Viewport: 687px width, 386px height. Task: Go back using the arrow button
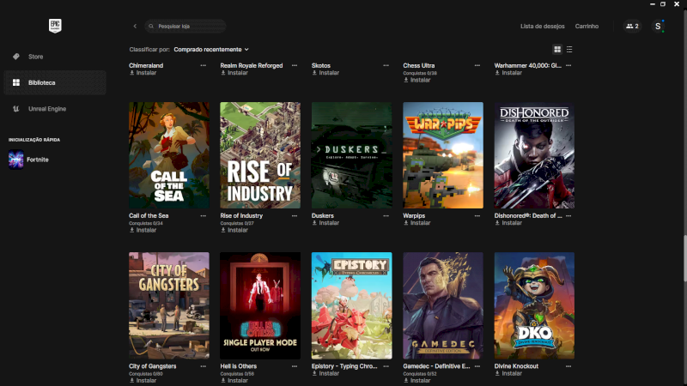[x=135, y=27]
